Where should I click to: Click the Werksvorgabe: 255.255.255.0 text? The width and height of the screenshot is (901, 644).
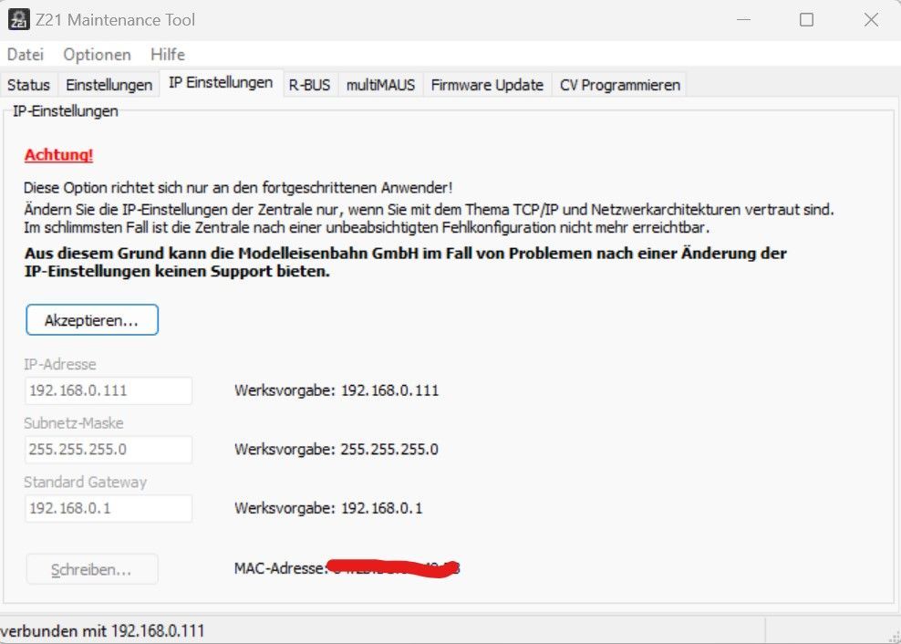click(x=337, y=450)
